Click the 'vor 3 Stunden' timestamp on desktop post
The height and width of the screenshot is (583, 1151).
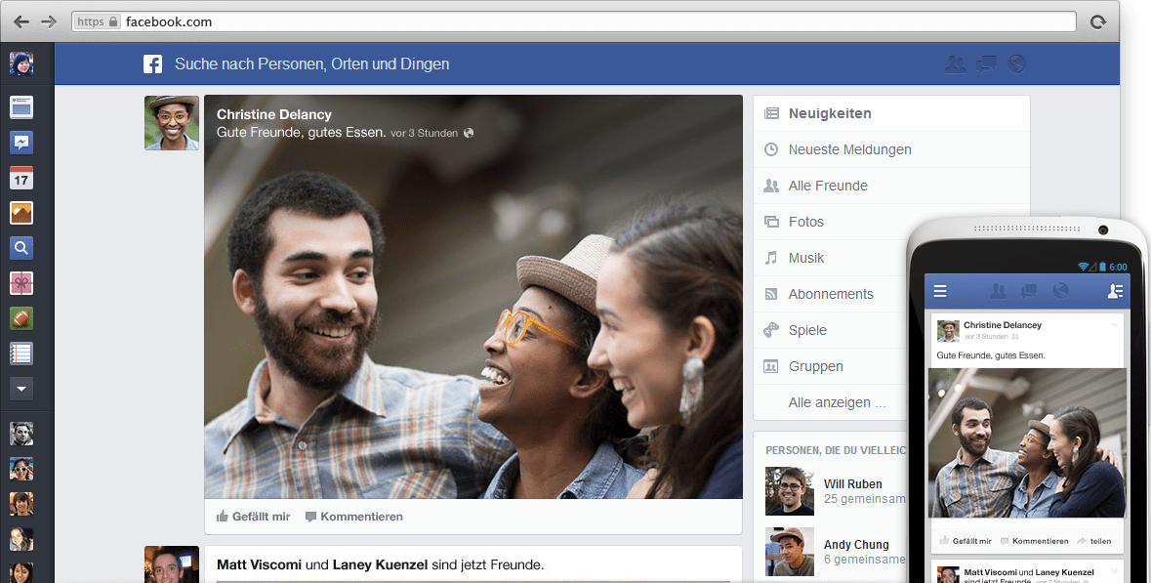point(425,133)
